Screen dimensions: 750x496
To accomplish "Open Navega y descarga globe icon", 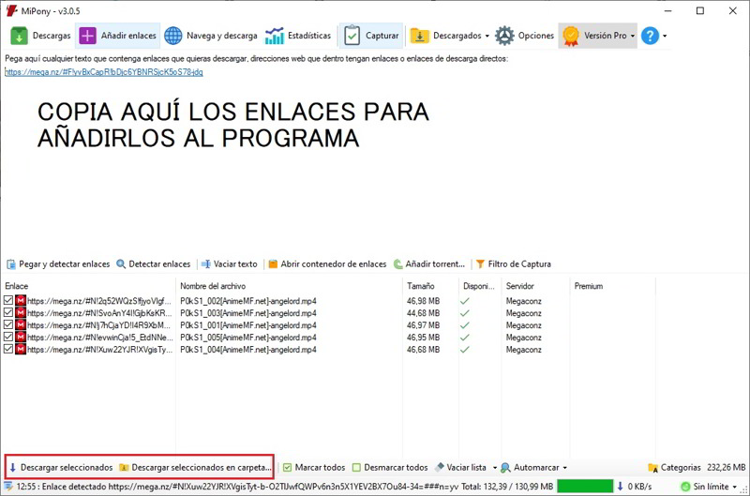I will tap(173, 36).
